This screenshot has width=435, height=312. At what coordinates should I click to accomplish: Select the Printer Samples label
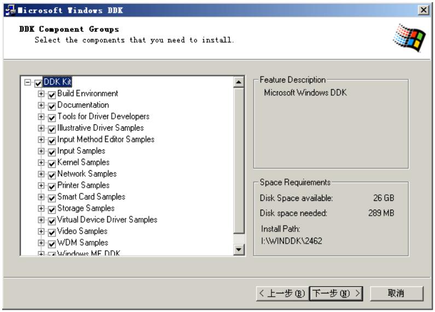pos(83,185)
